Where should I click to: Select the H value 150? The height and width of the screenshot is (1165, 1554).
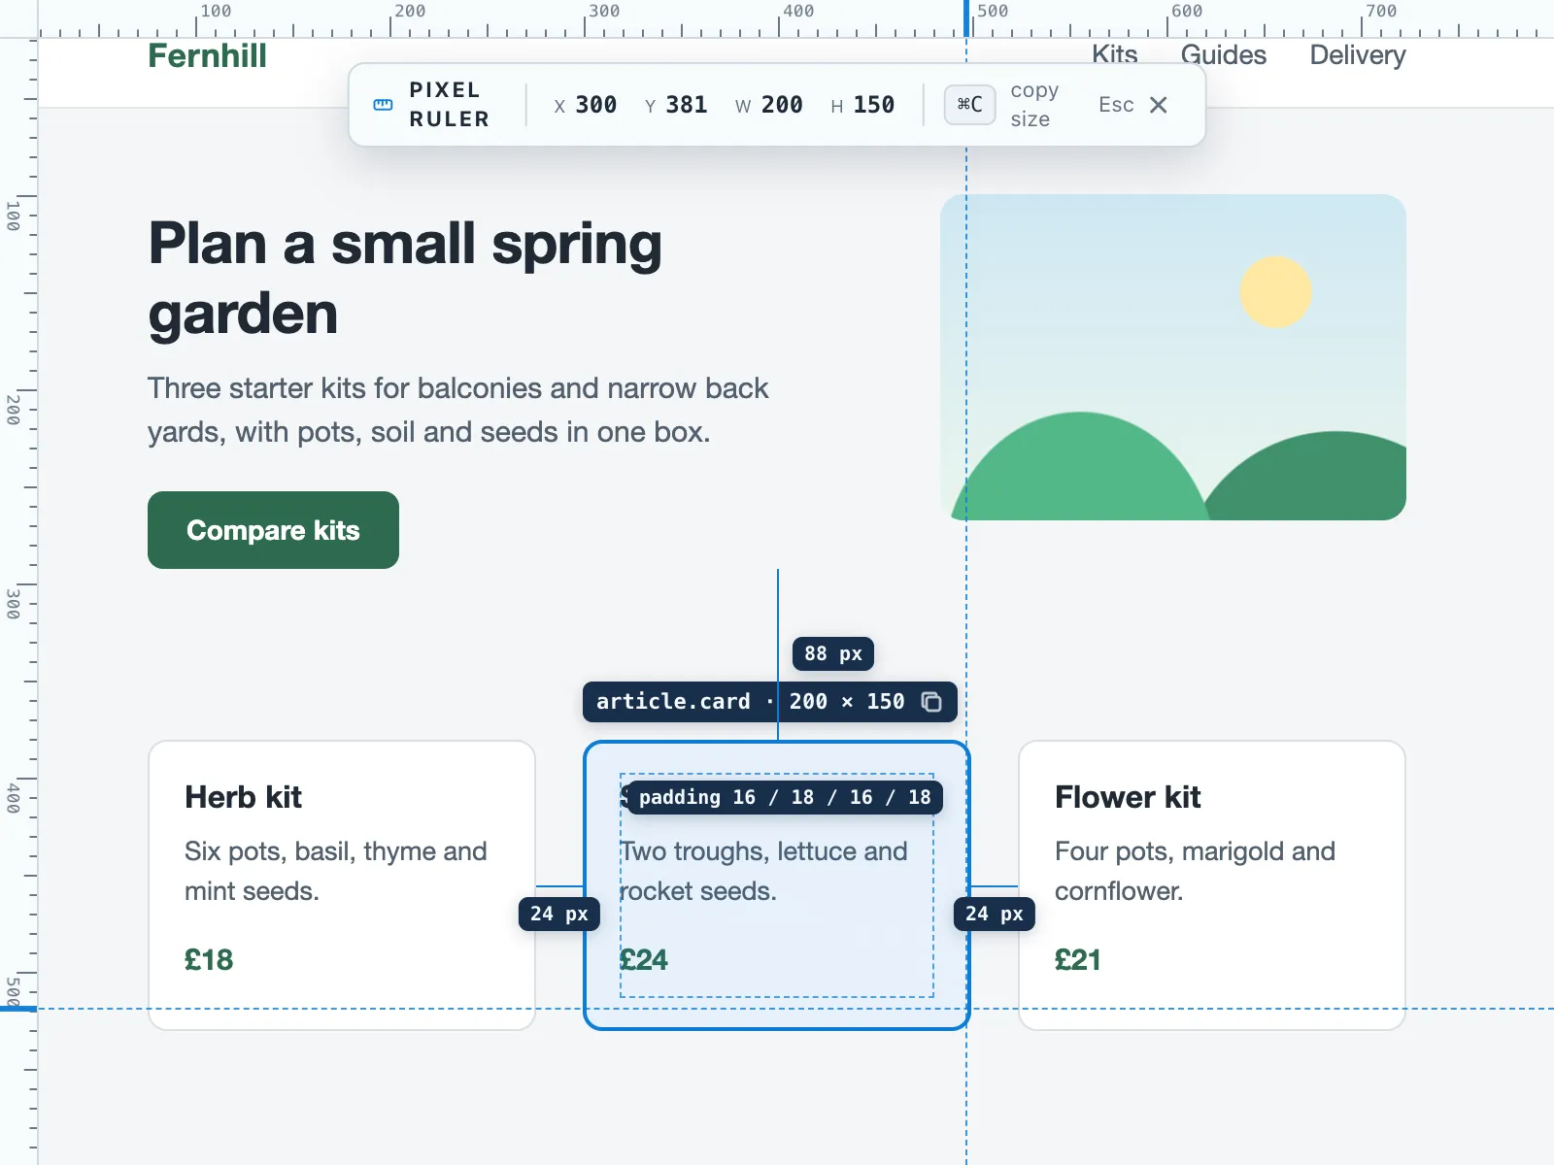pyautogui.click(x=873, y=105)
